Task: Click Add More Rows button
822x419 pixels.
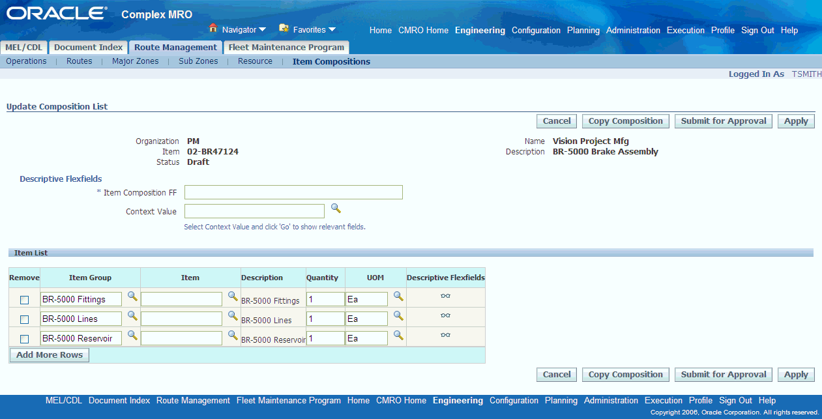Action: 50,355
